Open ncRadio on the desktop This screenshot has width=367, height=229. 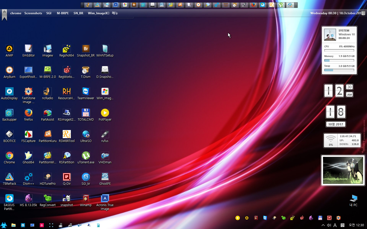[48, 94]
